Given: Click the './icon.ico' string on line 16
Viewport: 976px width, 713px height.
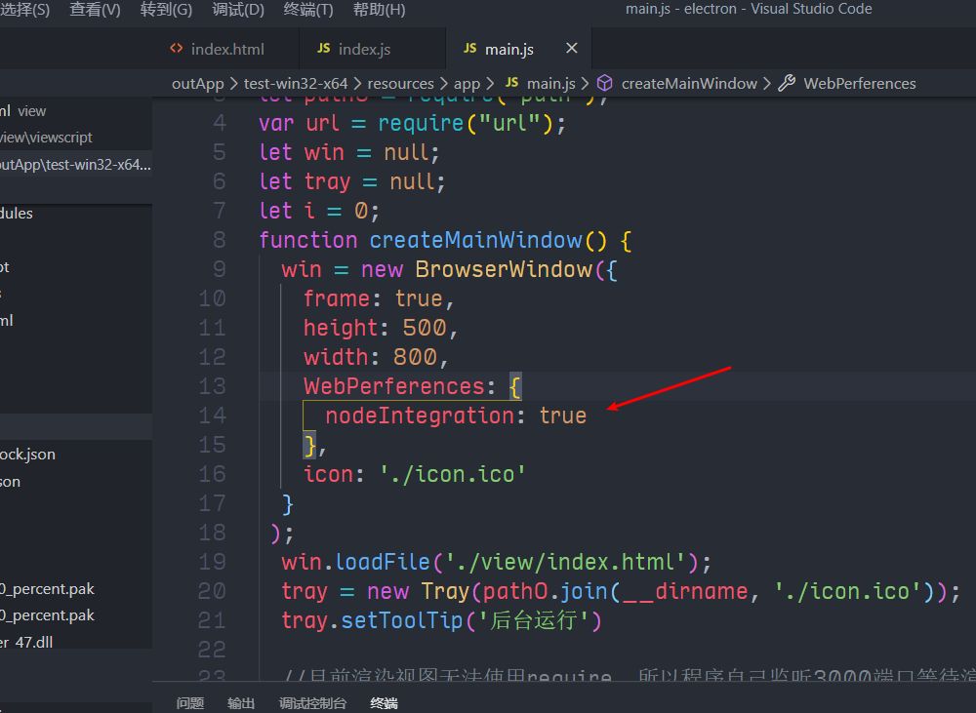Looking at the screenshot, I should pos(453,473).
